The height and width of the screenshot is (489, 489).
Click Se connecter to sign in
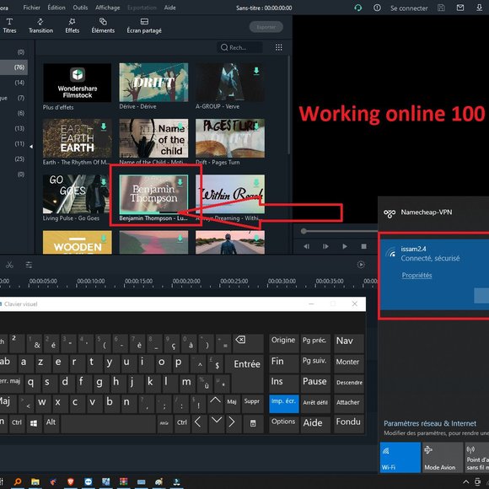[x=409, y=8]
